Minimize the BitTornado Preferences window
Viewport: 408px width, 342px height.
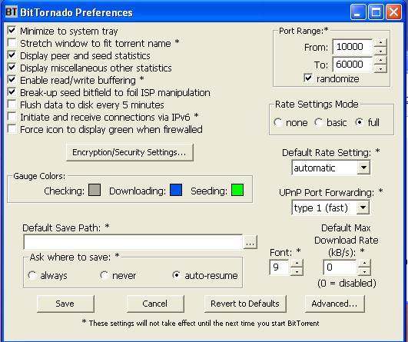point(358,12)
